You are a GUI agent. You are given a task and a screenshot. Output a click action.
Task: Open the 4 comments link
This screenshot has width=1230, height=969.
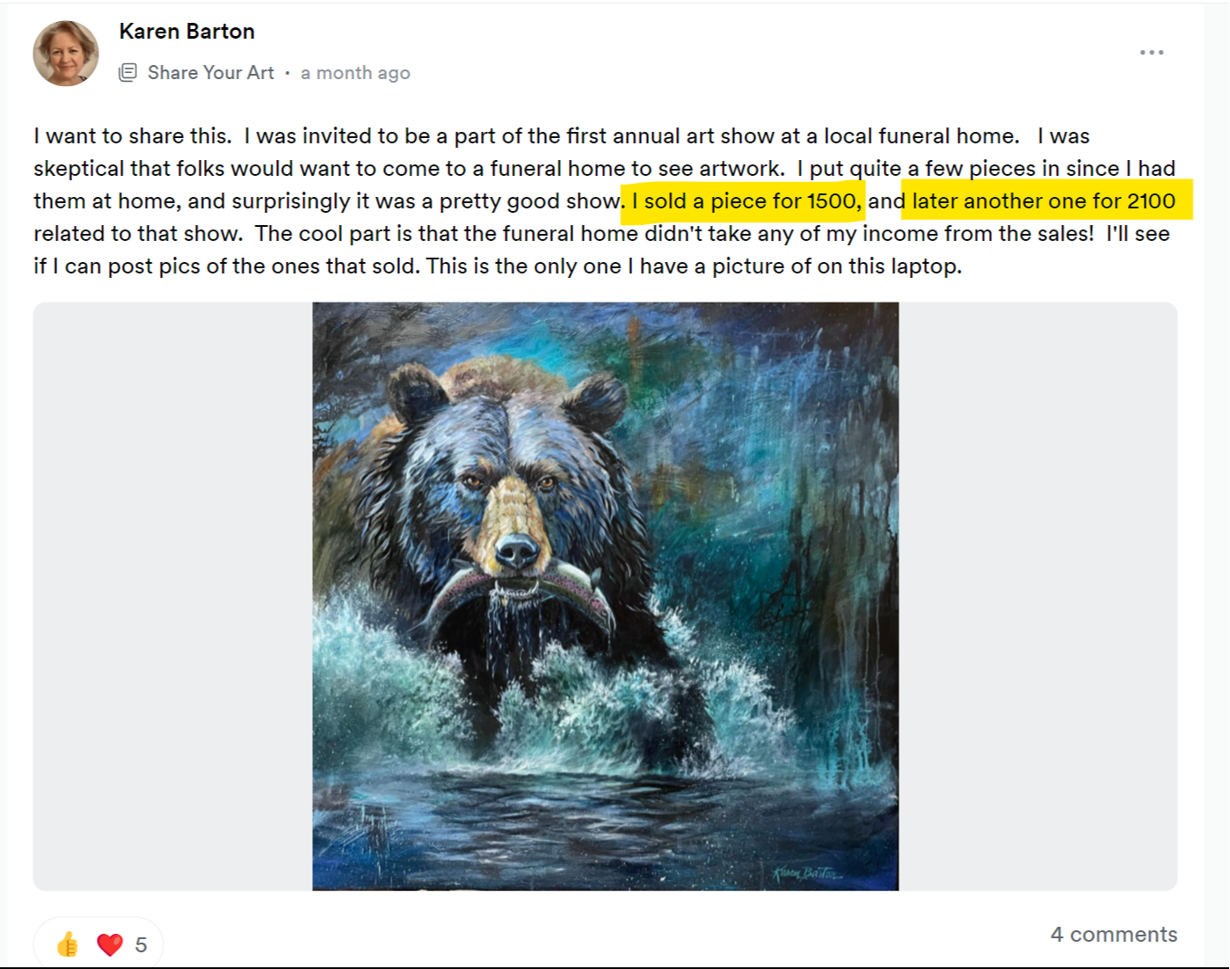coord(1113,934)
